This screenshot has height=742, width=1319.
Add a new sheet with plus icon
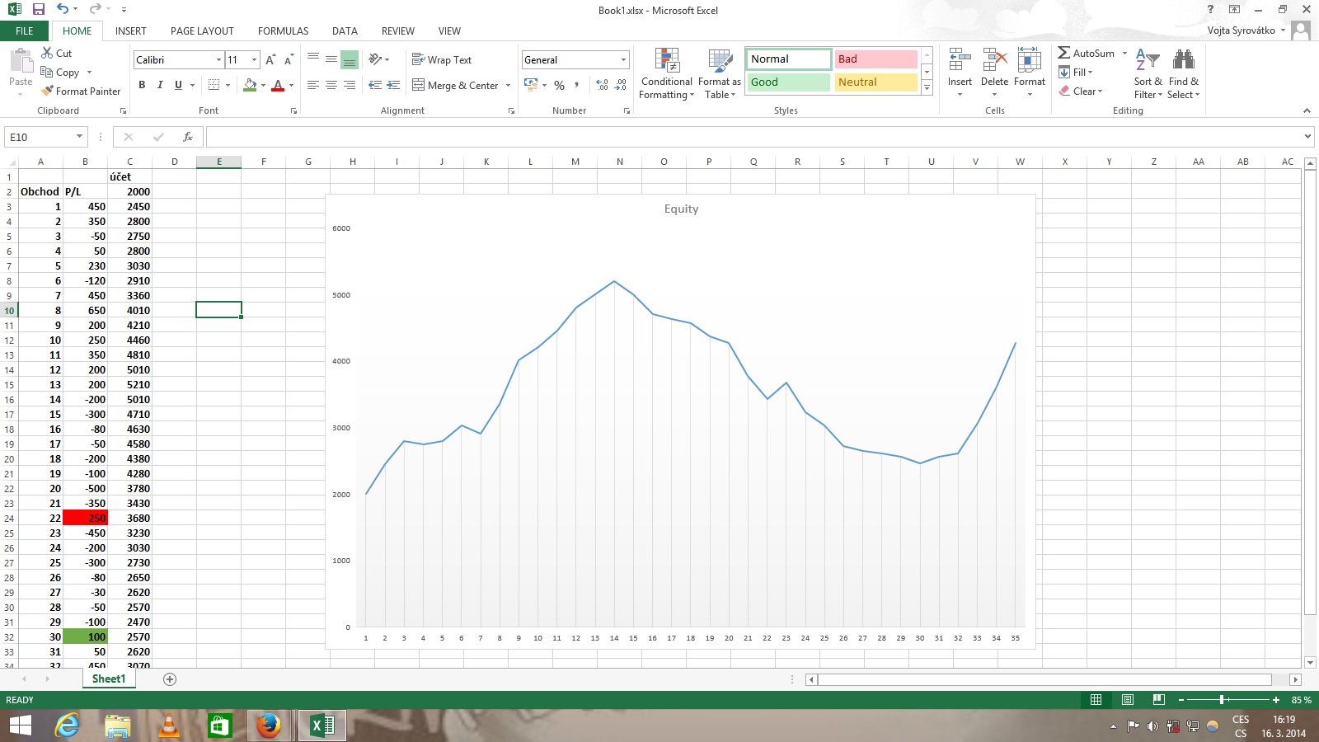point(170,679)
